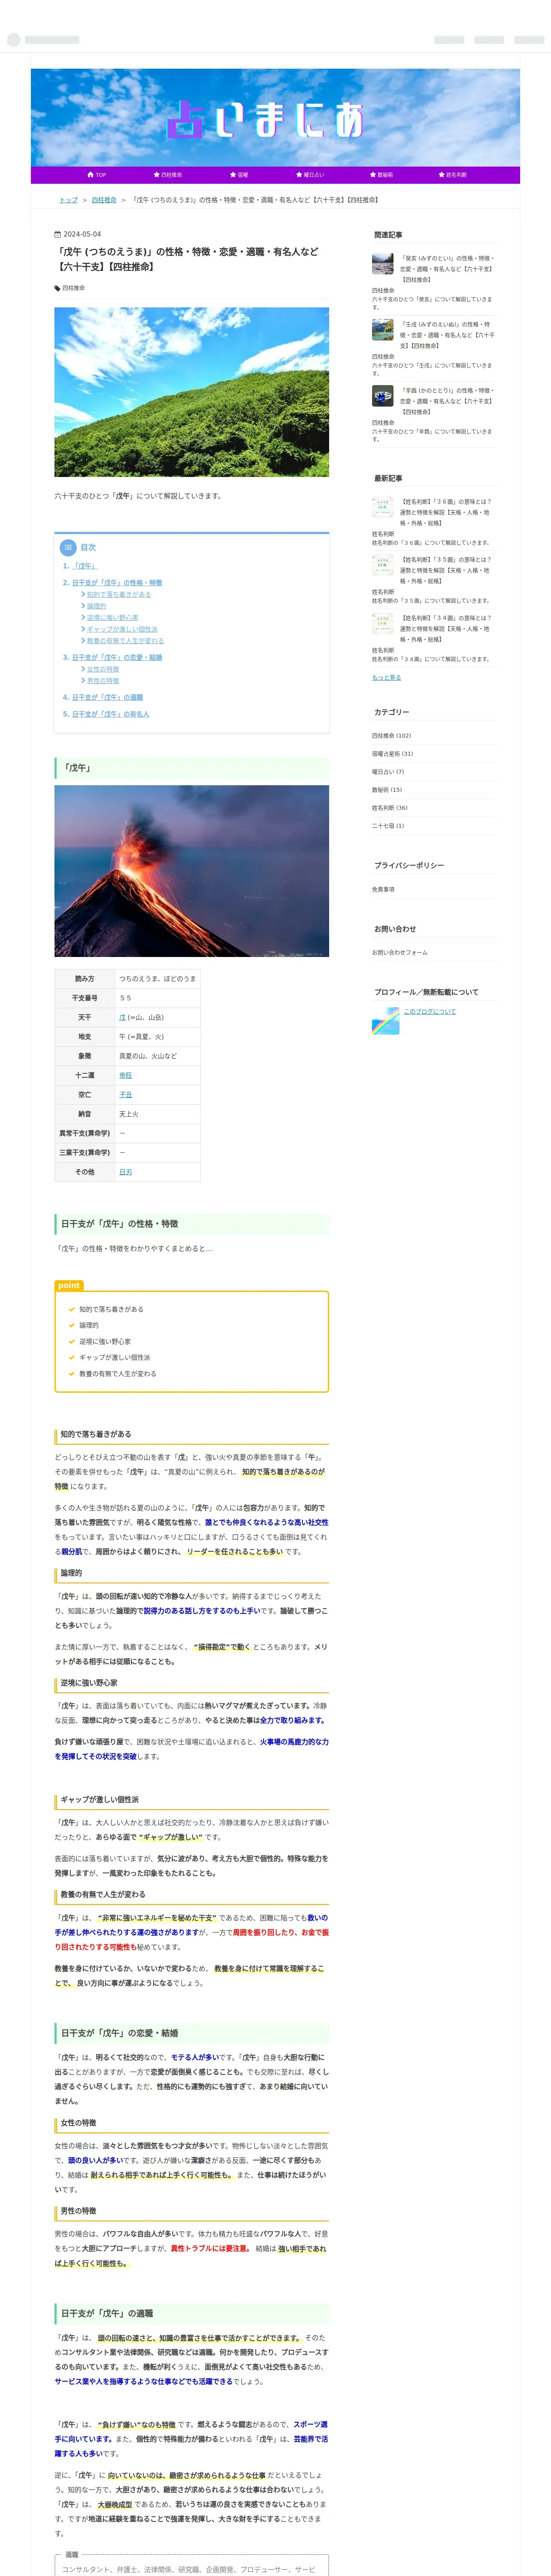Viewport: 551px width, 2576px height.
Task: Go to 女性の特徴 in contents
Action: pos(103,669)
